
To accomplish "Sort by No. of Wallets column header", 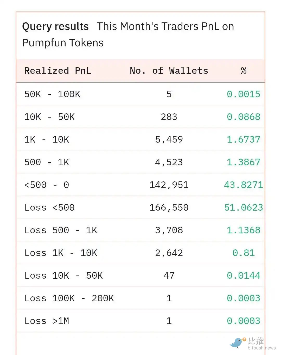I will pyautogui.click(x=169, y=71).
